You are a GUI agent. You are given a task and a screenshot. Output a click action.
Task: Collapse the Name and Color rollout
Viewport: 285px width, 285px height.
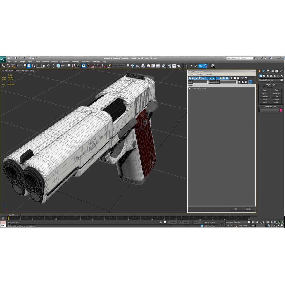tap(270, 107)
